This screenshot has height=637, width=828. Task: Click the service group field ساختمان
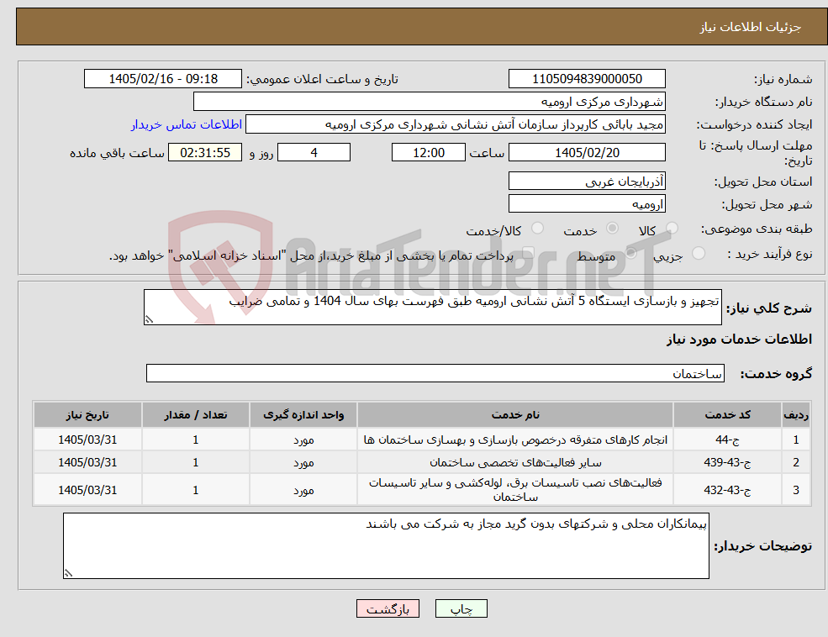click(435, 373)
